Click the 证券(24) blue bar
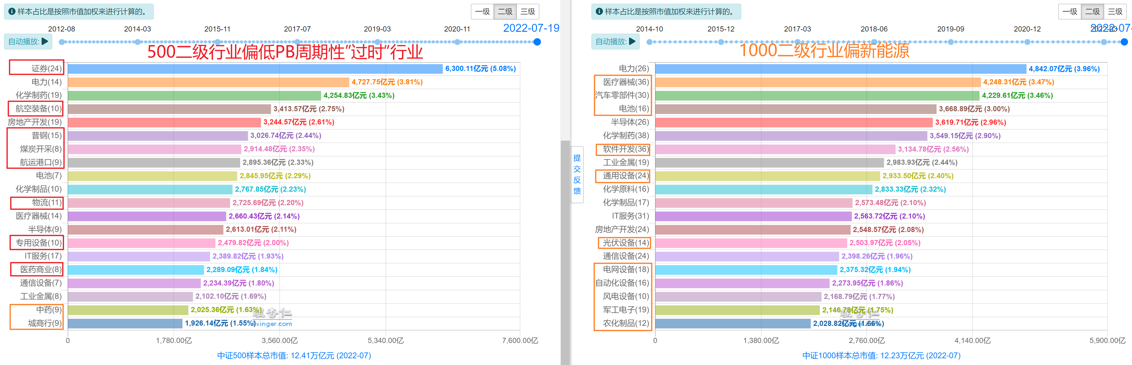 click(x=255, y=69)
